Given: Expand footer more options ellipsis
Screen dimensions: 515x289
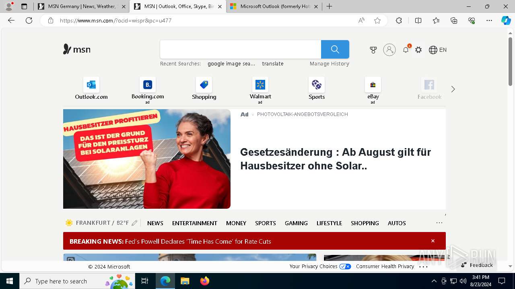Looking at the screenshot, I should click(x=423, y=267).
